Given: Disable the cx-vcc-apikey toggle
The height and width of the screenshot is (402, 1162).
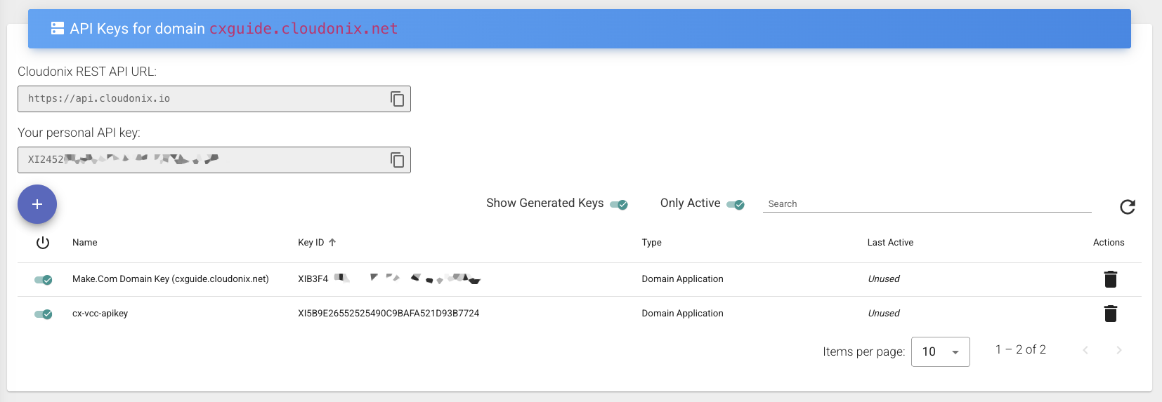Looking at the screenshot, I should point(44,314).
